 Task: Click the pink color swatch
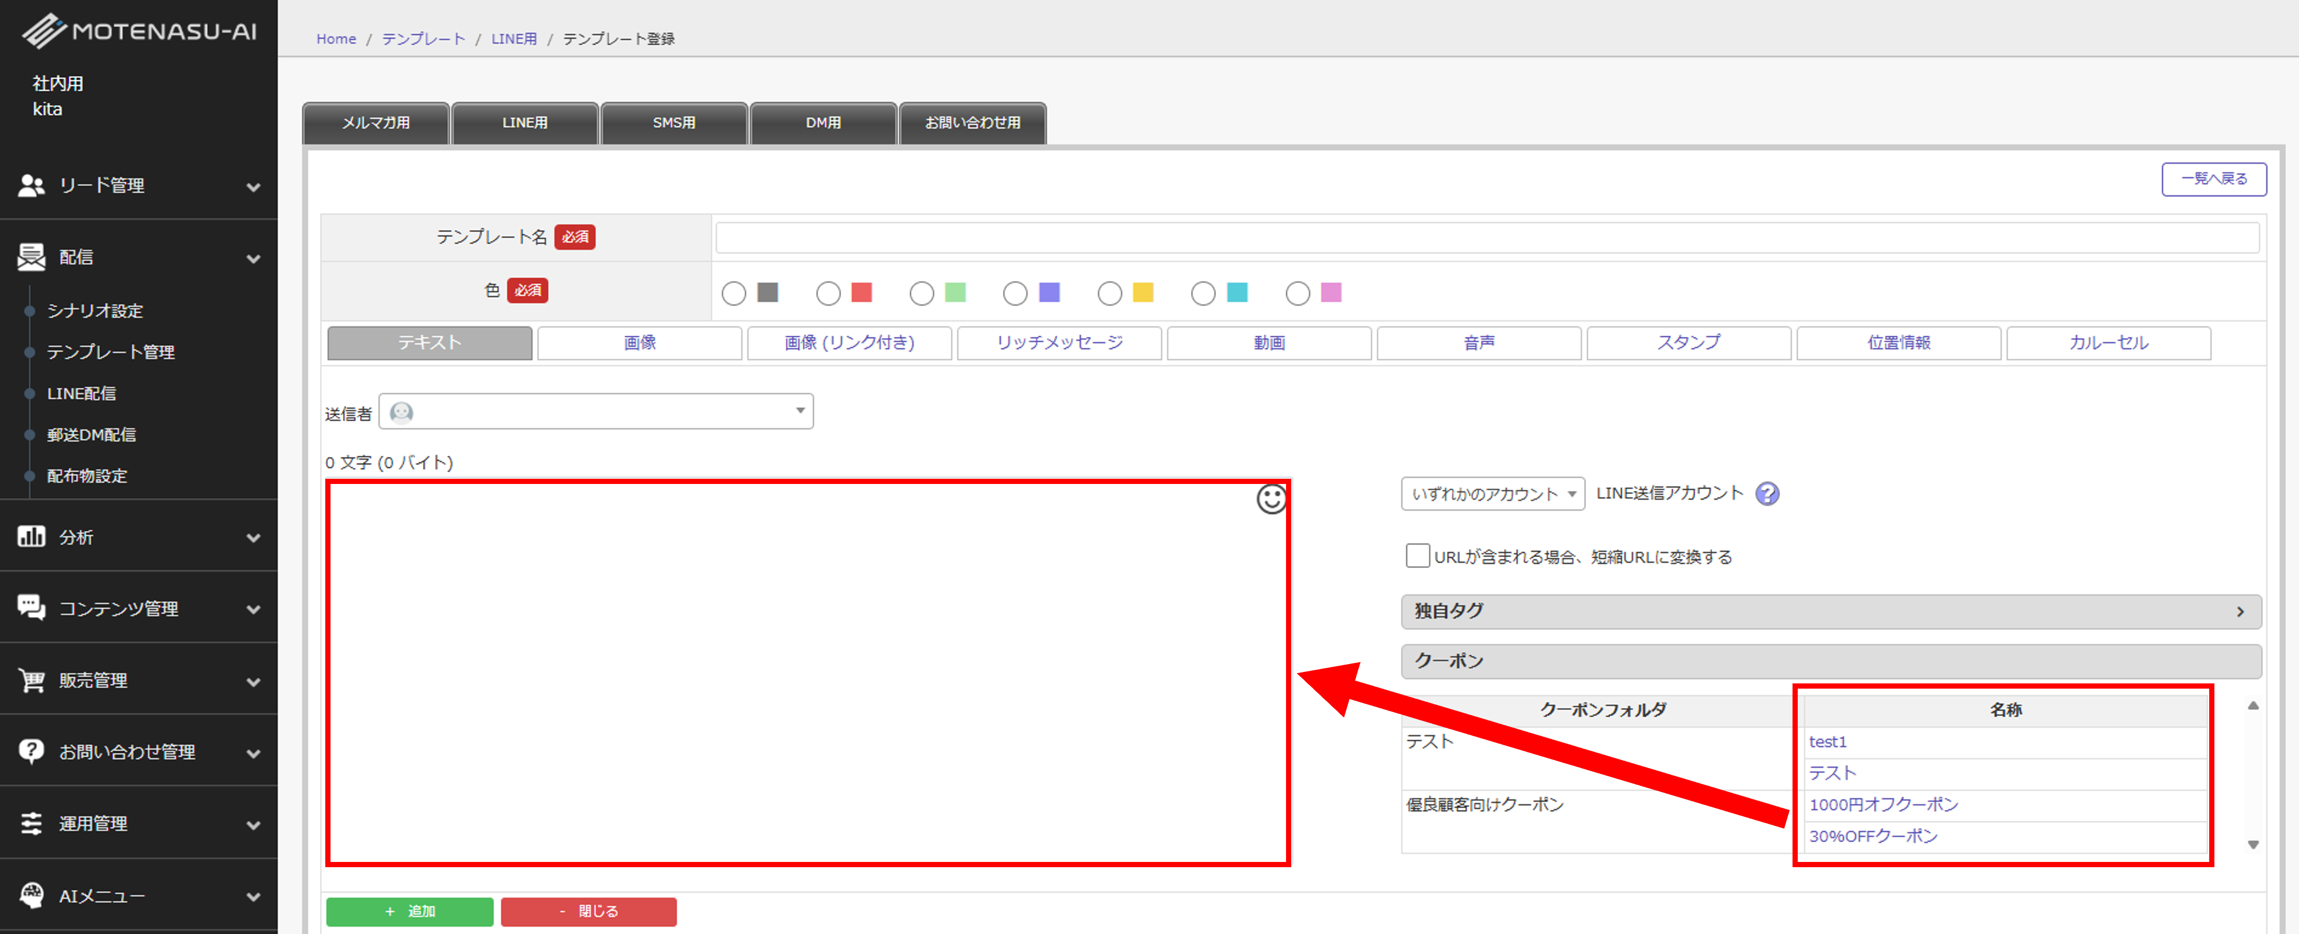[1330, 292]
